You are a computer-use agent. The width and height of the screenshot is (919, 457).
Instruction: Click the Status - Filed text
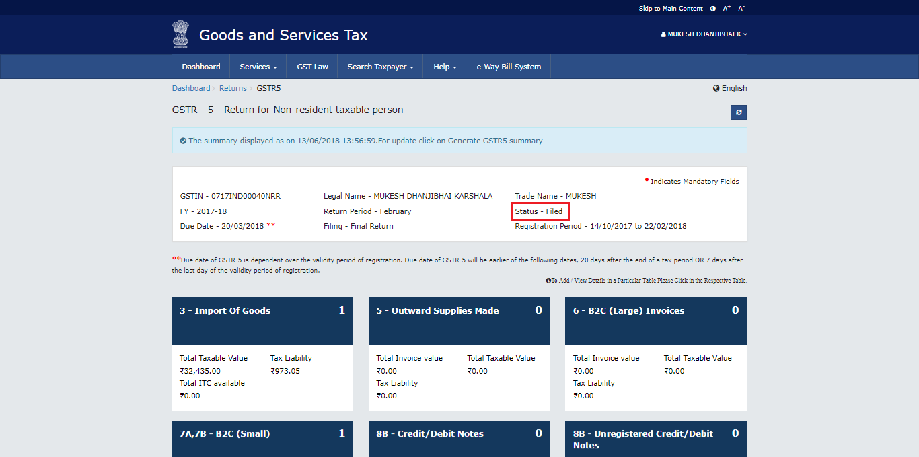(539, 211)
